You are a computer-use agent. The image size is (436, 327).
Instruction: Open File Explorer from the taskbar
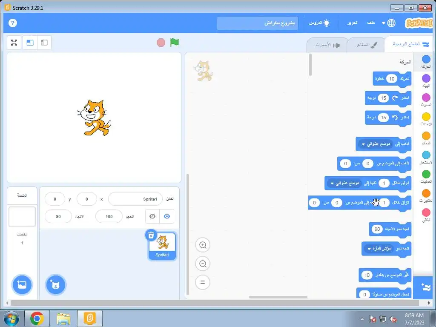click(x=63, y=318)
